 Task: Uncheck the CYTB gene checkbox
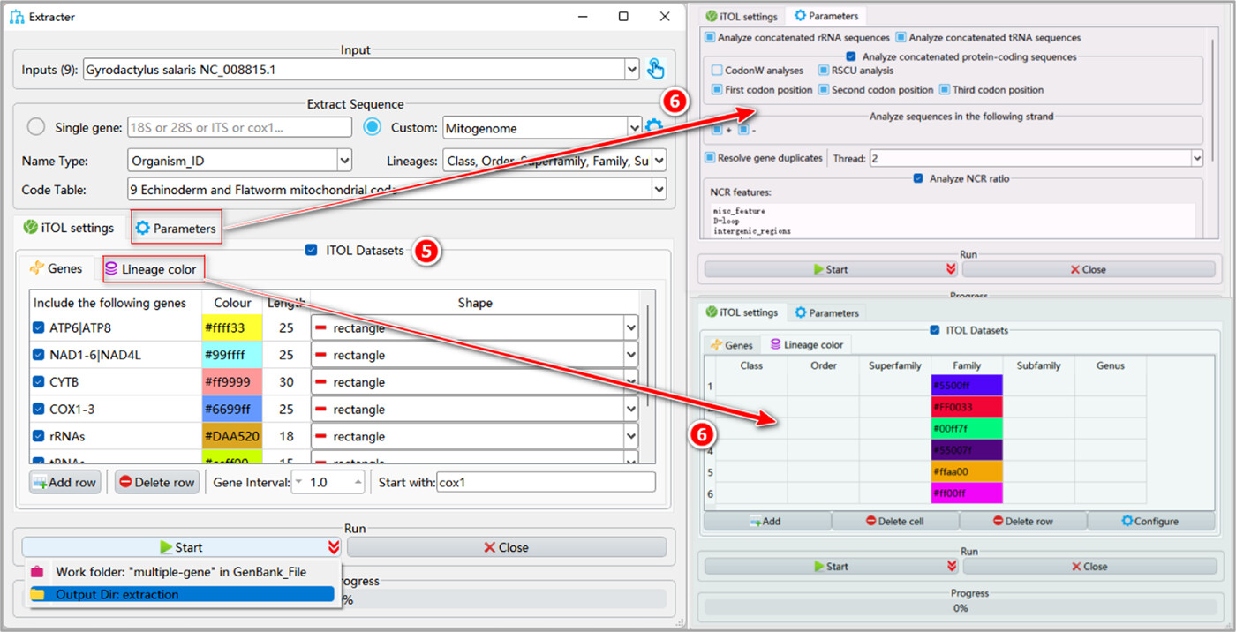39,382
